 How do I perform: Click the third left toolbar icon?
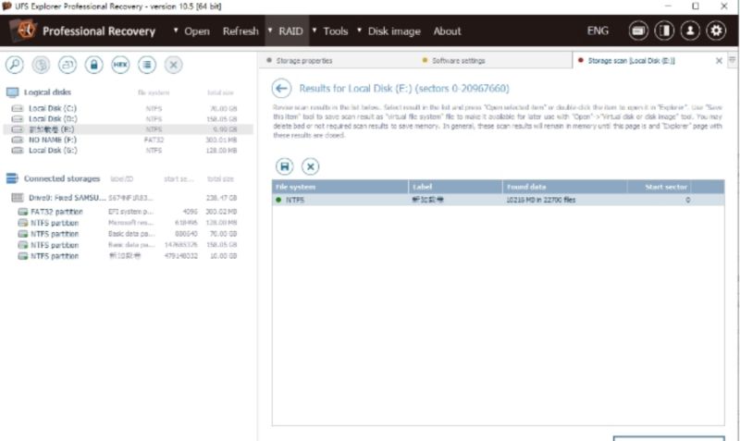tap(68, 65)
